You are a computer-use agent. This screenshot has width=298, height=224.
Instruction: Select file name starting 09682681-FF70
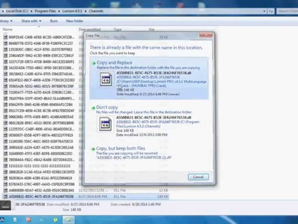point(41,117)
